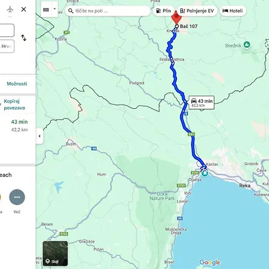269x269 pixels.
Task: Select the 43 min 42,2 km route summary
Action: [x=19, y=126]
